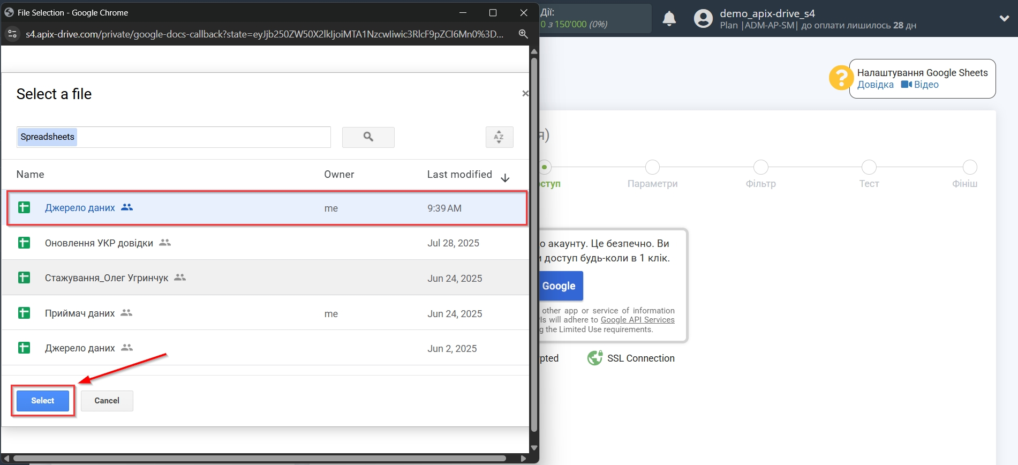Click scroll right arrow of horizontal scrollbar
Image resolution: width=1018 pixels, height=465 pixels.
(x=523, y=459)
